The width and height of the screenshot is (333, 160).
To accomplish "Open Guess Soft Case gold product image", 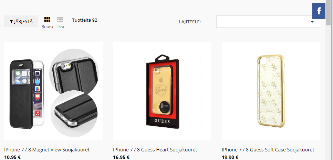I will [271, 91].
